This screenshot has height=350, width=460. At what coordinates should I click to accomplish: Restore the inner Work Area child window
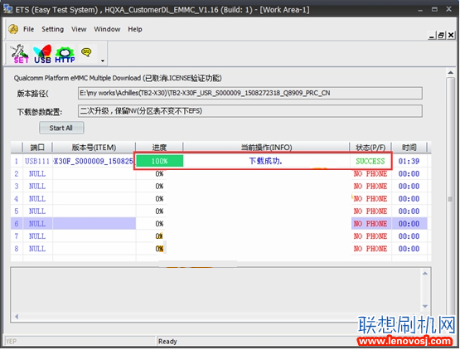point(441,36)
